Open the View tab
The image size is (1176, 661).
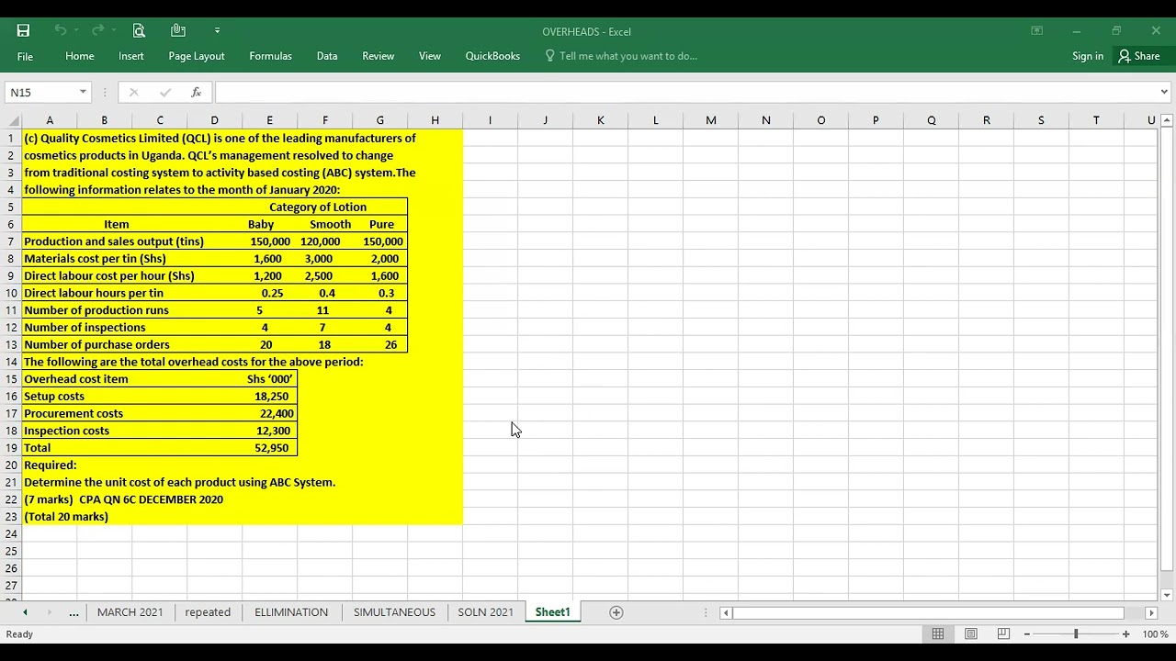coord(430,56)
